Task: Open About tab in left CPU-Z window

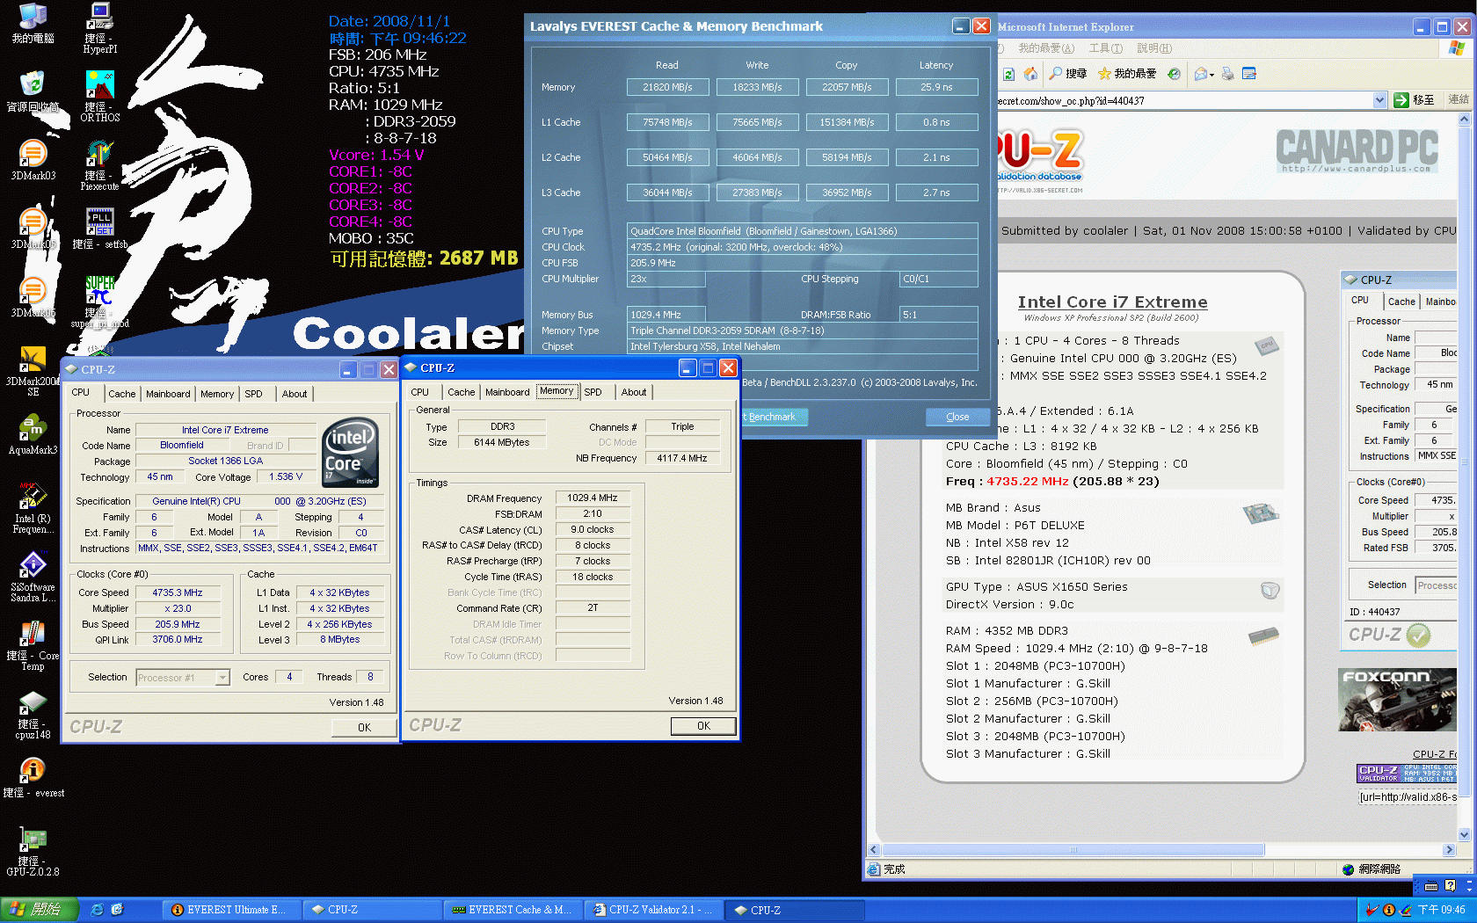Action: (x=295, y=394)
